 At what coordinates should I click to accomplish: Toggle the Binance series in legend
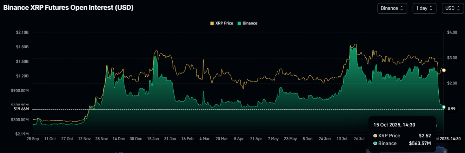pyautogui.click(x=247, y=23)
